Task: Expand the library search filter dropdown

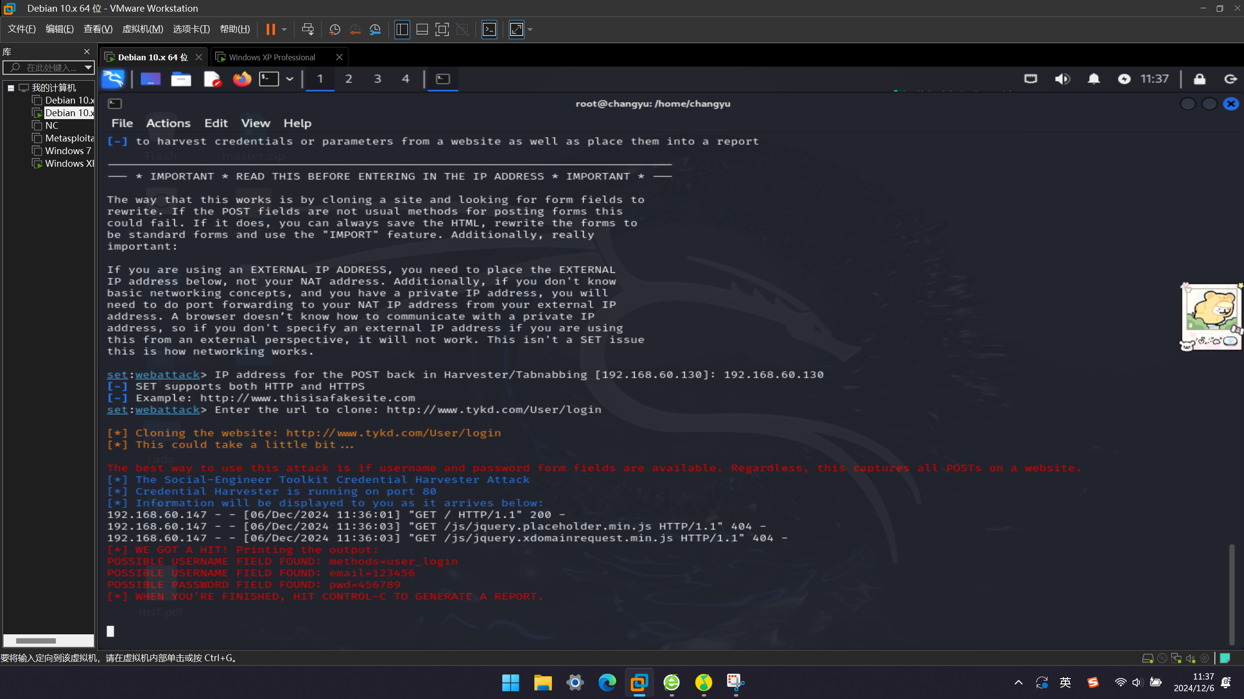Action: coord(88,67)
